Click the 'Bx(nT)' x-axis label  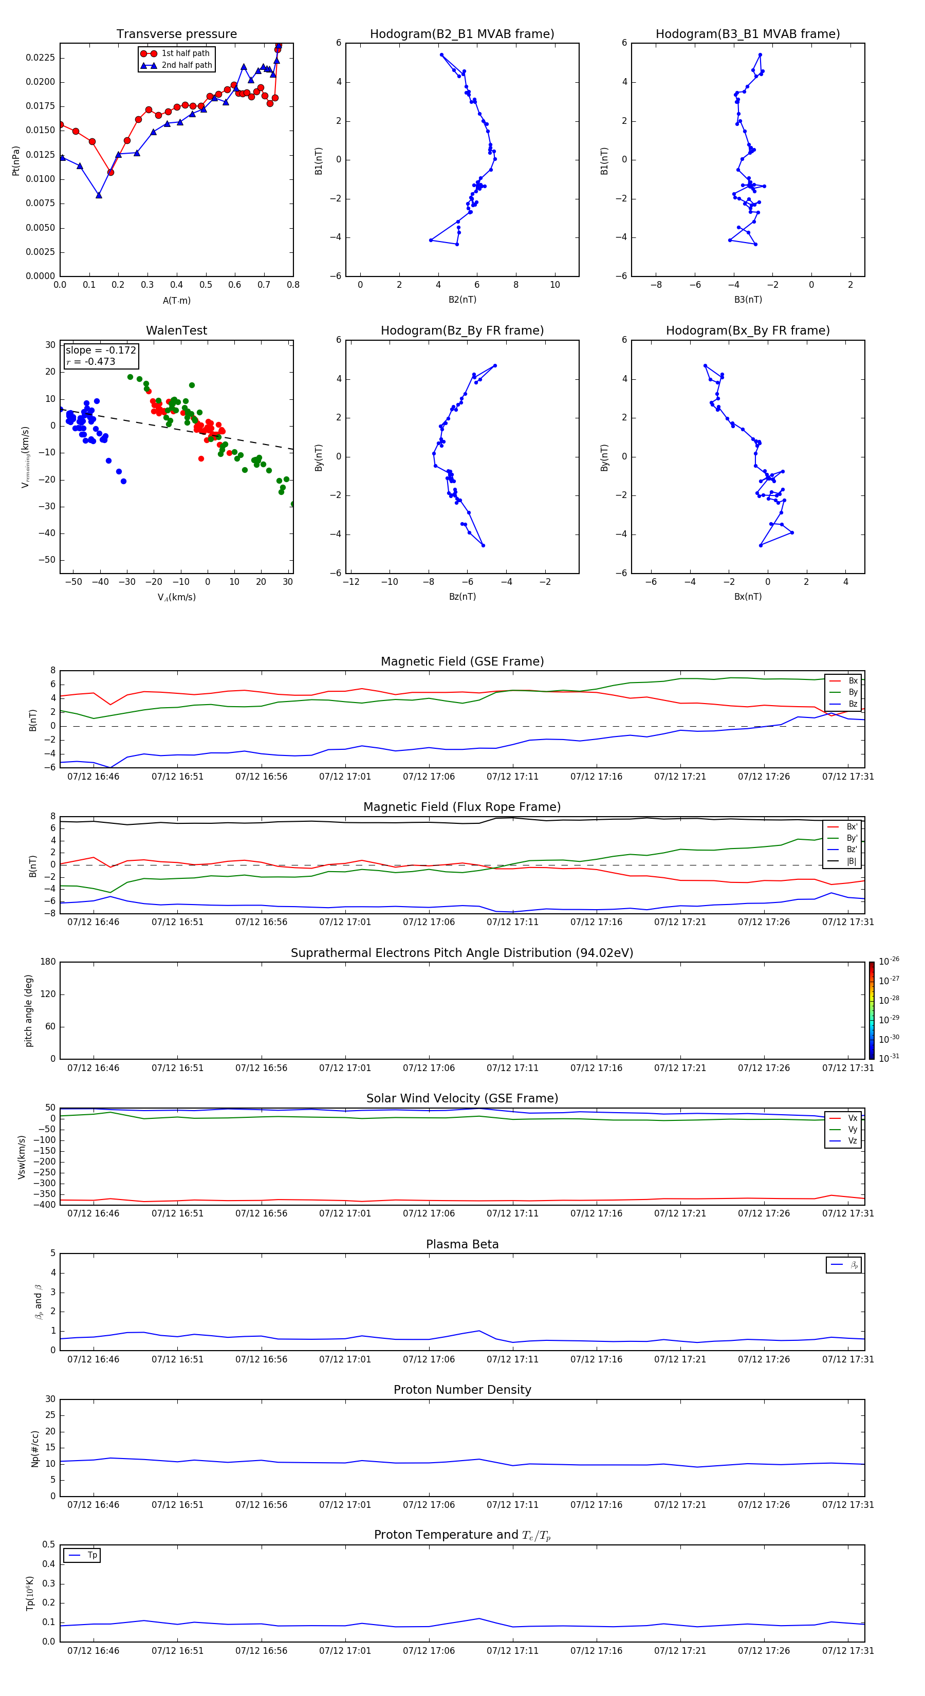(x=748, y=597)
